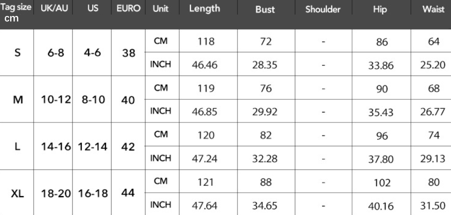Viewport: 451px width, 215px height.
Task: Select the XL tag size row label
Action: [17, 194]
